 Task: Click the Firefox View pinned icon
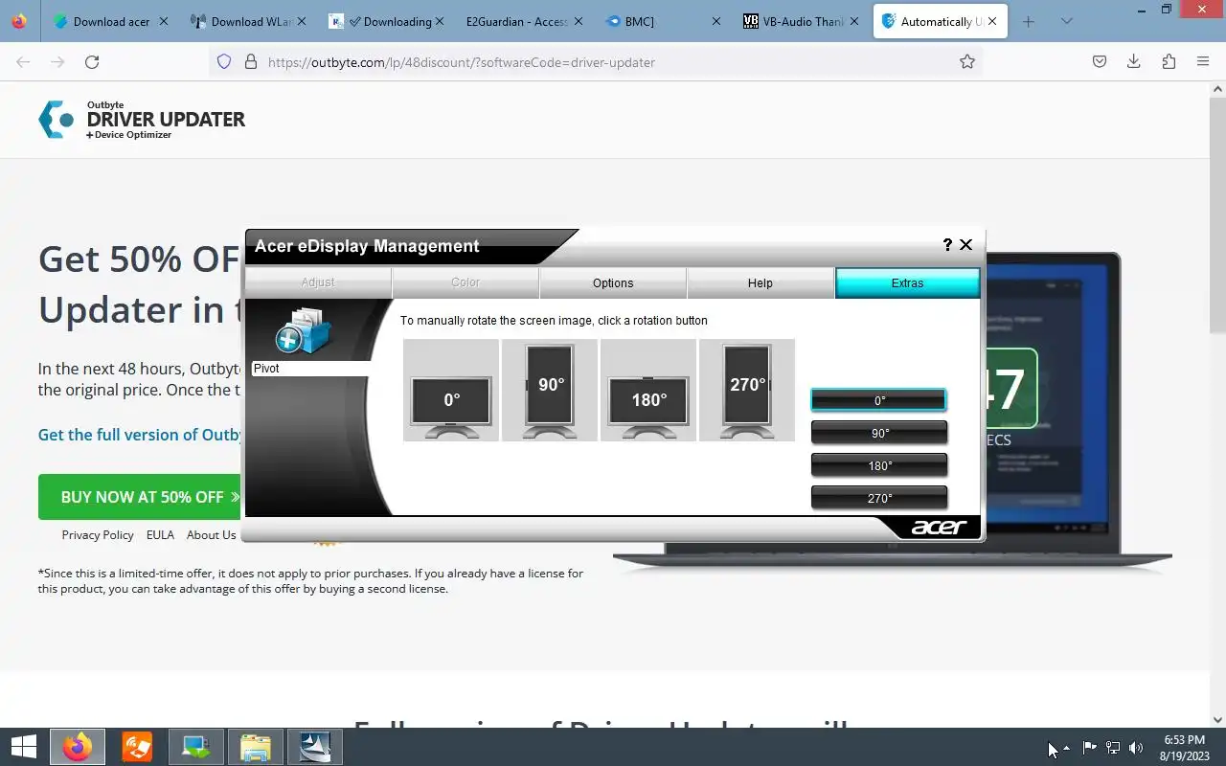pos(19,21)
